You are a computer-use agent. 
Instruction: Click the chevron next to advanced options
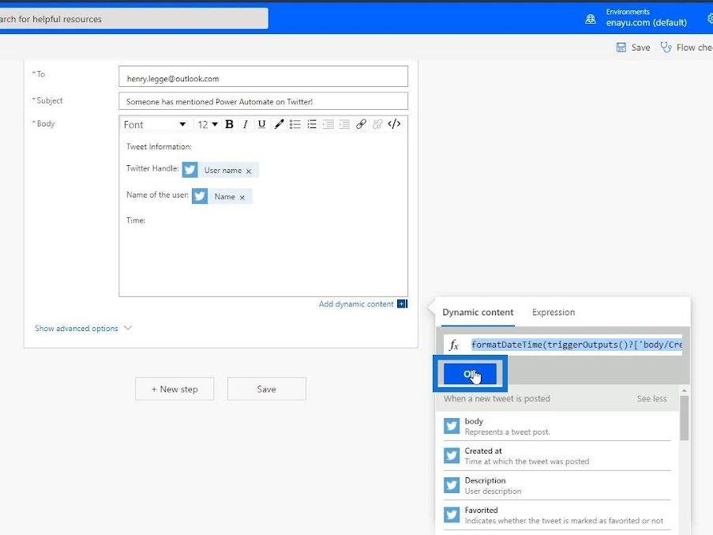click(x=128, y=327)
